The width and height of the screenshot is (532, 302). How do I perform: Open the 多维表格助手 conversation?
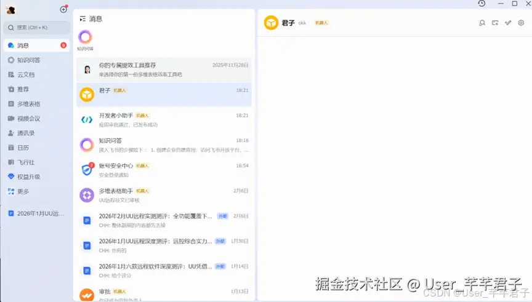pos(164,195)
